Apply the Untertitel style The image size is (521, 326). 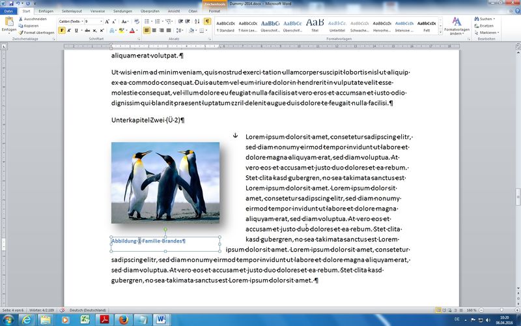tap(337, 26)
